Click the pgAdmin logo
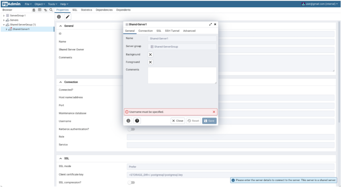The width and height of the screenshot is (341, 187). [x=11, y=4]
